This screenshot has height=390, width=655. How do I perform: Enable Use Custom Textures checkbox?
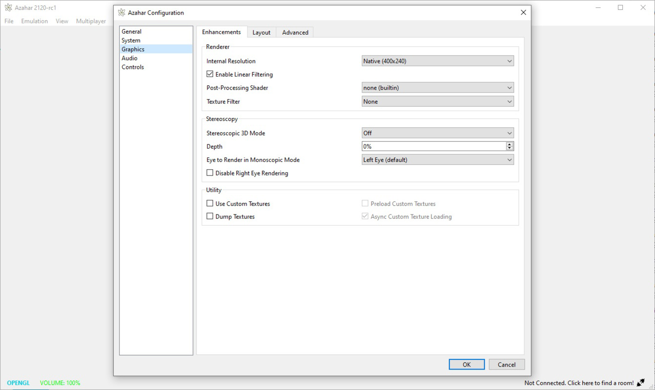pos(210,203)
